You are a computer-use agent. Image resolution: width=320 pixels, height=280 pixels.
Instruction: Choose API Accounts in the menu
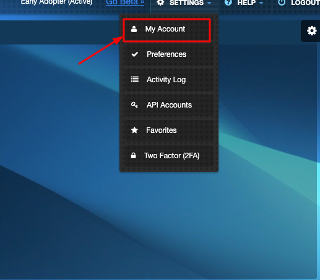click(x=169, y=105)
